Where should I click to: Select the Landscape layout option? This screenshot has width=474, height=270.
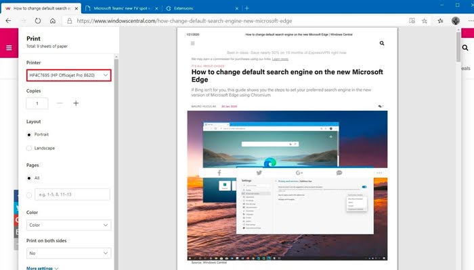29,148
